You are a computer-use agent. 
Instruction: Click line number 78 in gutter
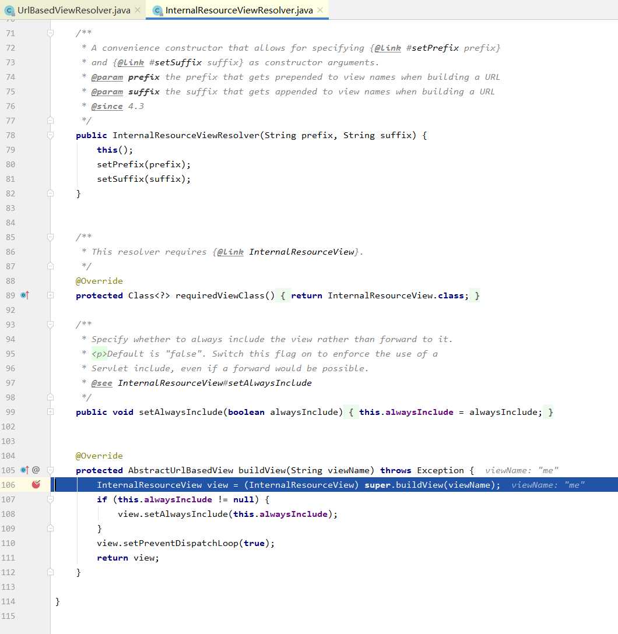click(x=10, y=135)
